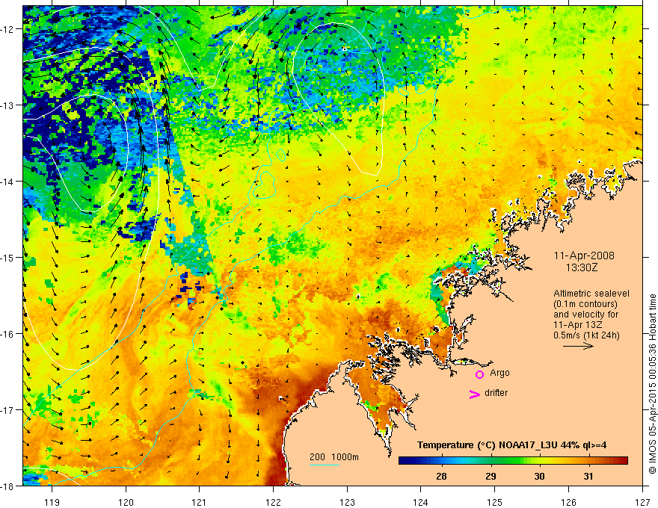Click the latitude axis label -14
This screenshot has height=508, width=658.
click(8, 182)
